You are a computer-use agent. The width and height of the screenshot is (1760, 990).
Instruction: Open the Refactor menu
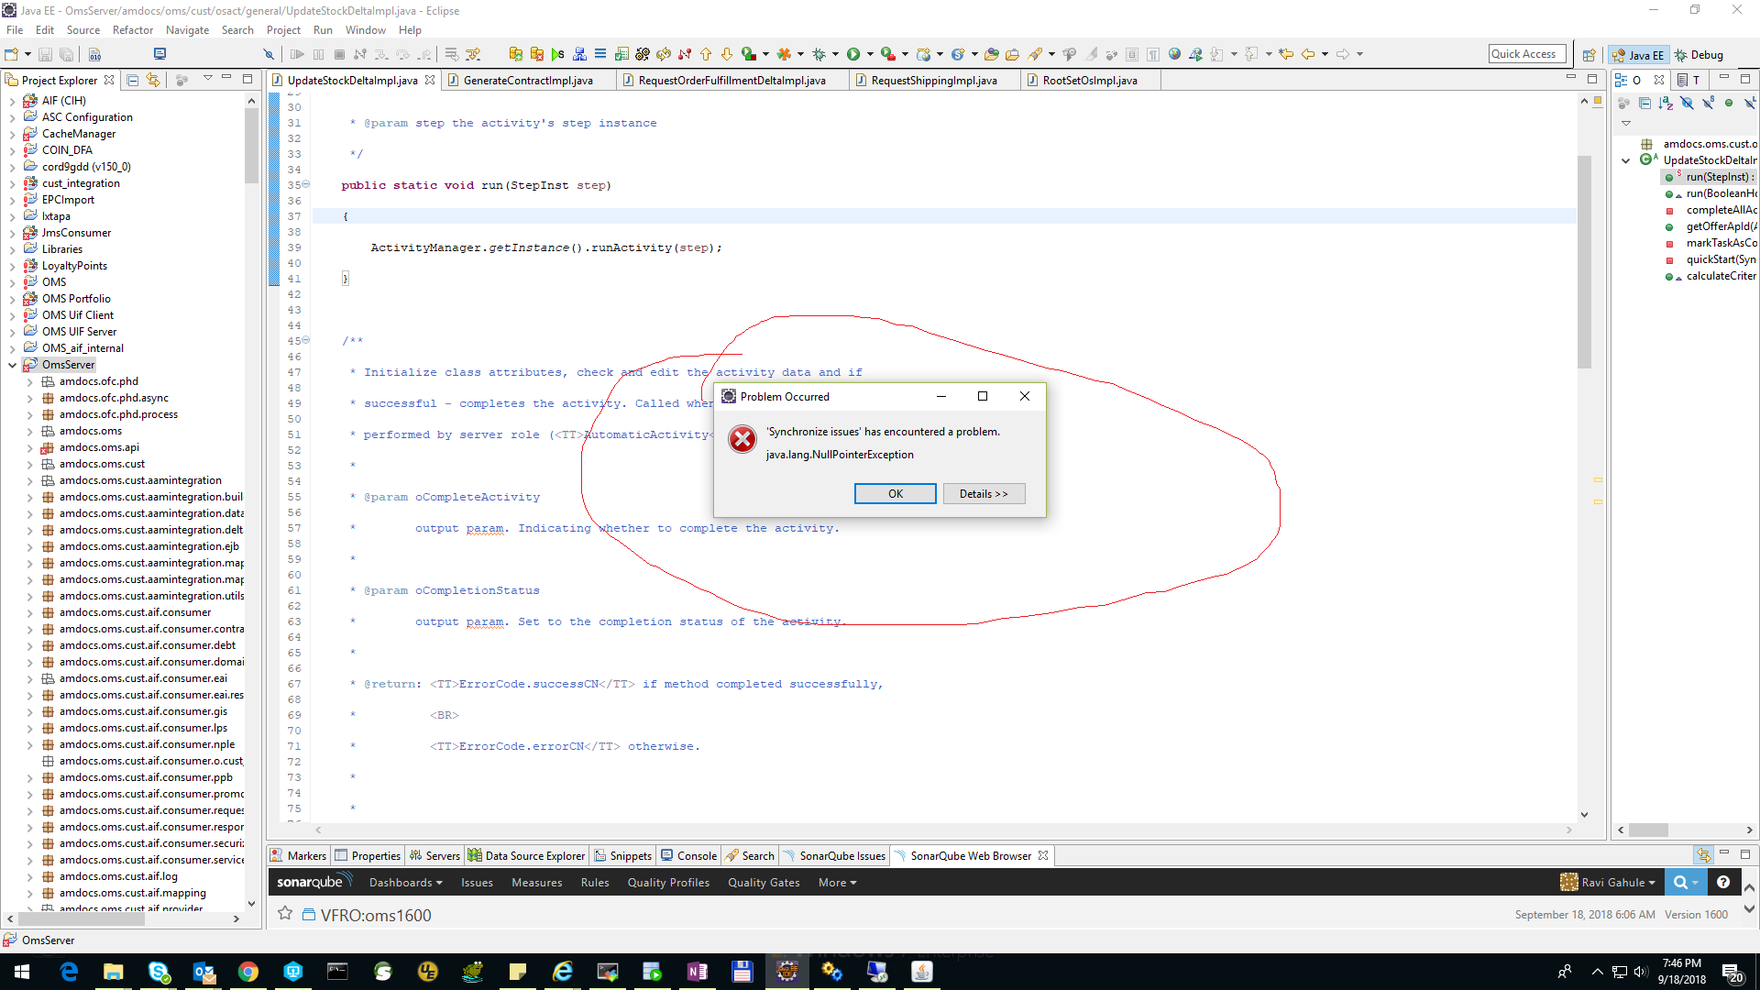click(x=132, y=30)
